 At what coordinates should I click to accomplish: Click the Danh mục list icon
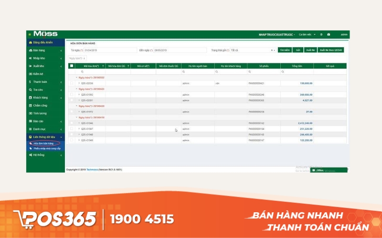click(x=31, y=129)
